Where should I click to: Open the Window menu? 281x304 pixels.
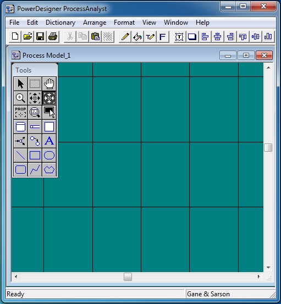point(176,23)
